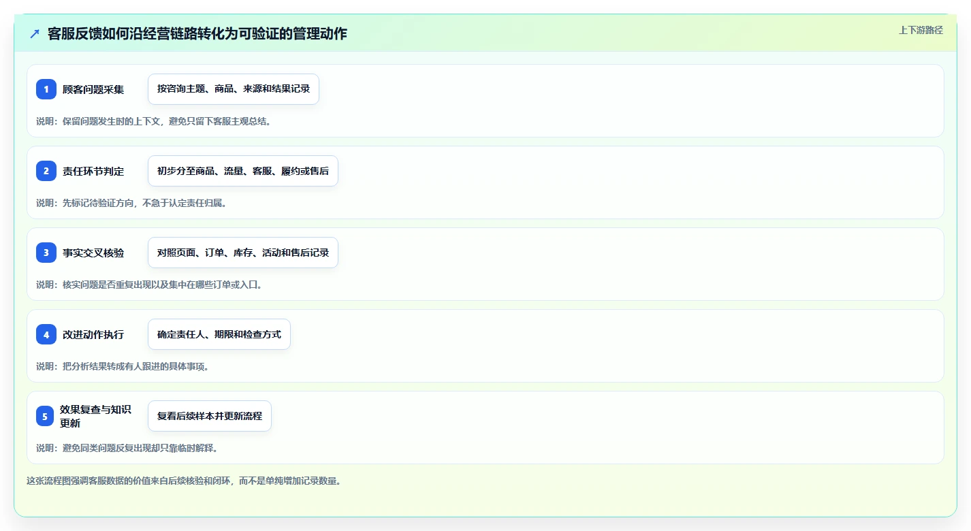Click the 按咨询主题、商品、来源和结果记录 chip
Screen dimensions: 971x531
[234, 89]
